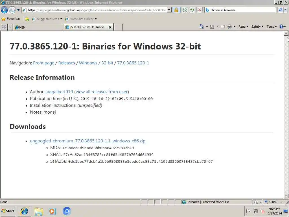
Task: Click Internet Explorer taskbar icon
Action: [24, 211]
